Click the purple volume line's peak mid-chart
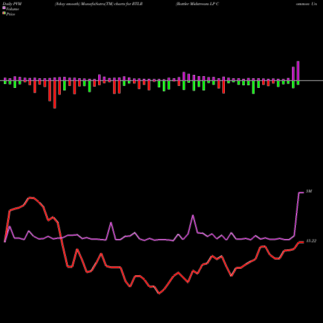 [193, 215]
